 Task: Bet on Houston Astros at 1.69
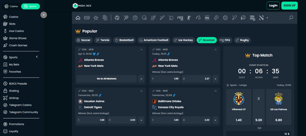[x=91, y=120]
